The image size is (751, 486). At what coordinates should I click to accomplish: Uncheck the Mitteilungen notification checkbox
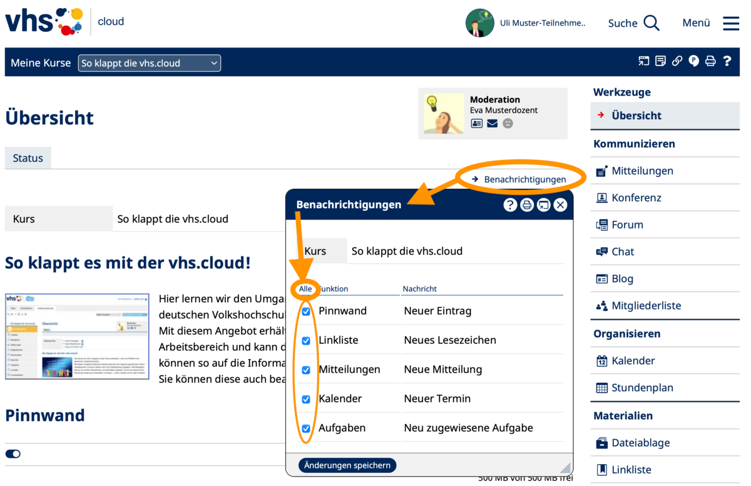pyautogui.click(x=306, y=370)
